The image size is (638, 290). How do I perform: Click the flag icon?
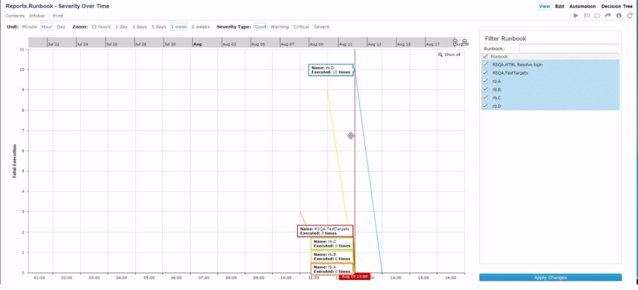click(586, 16)
